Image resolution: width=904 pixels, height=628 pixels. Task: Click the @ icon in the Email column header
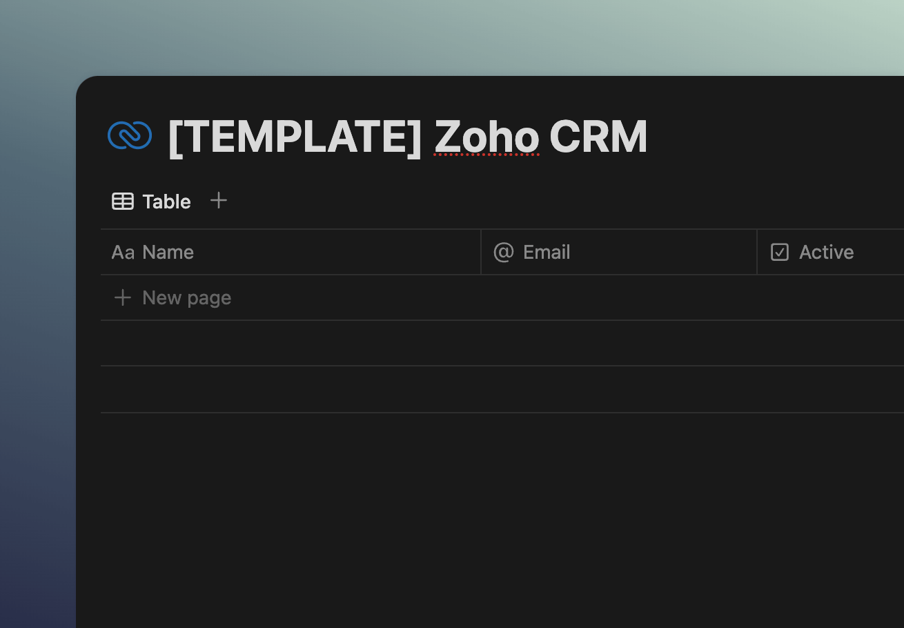(x=504, y=252)
